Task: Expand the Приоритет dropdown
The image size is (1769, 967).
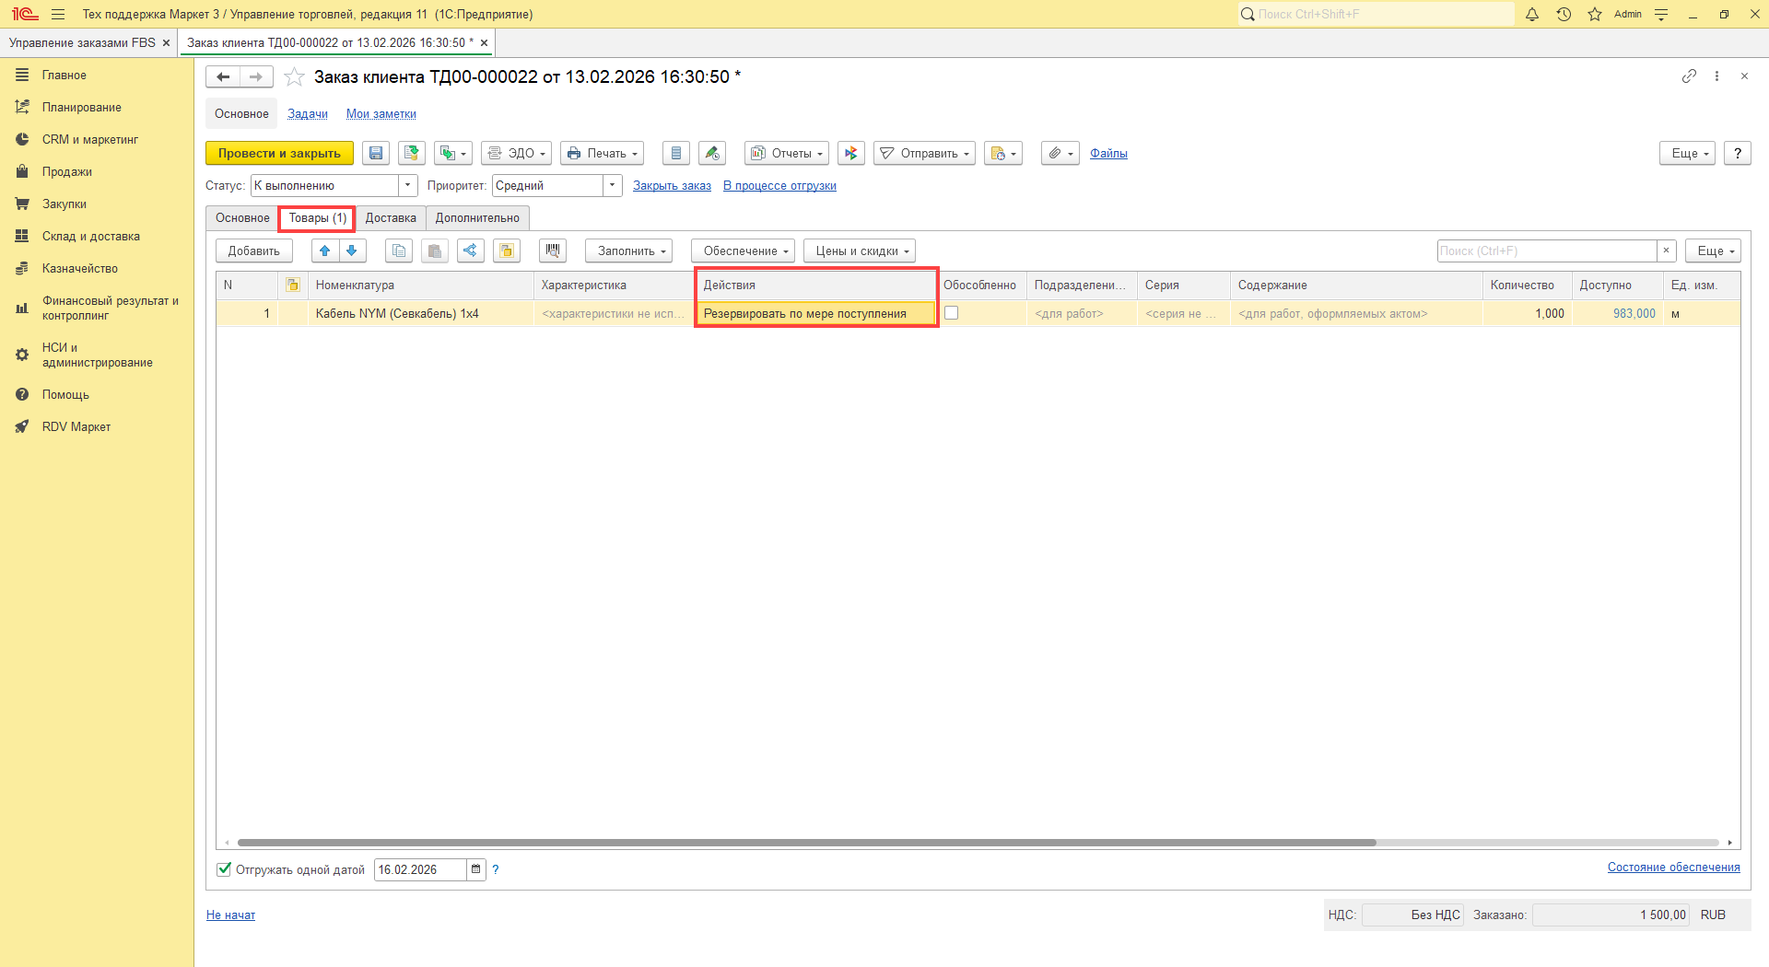Action: point(612,186)
